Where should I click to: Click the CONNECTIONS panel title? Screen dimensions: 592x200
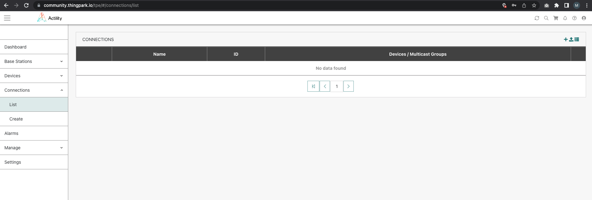click(98, 39)
